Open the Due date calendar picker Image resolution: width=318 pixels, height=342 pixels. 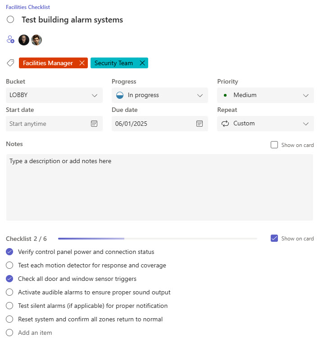click(x=200, y=124)
